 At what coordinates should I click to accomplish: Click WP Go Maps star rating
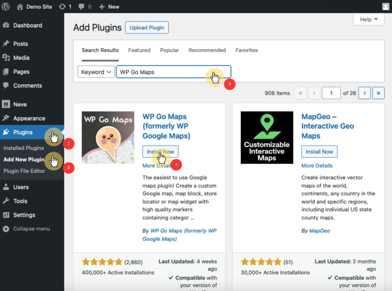click(102, 262)
